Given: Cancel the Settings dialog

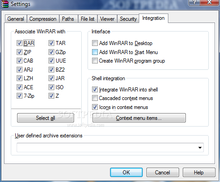Looking at the screenshot, I should [163, 172].
